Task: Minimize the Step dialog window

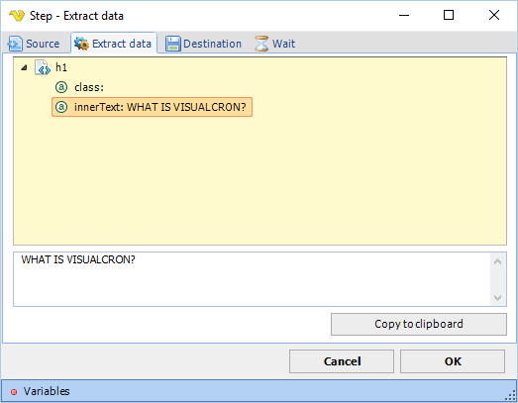Action: click(x=404, y=15)
